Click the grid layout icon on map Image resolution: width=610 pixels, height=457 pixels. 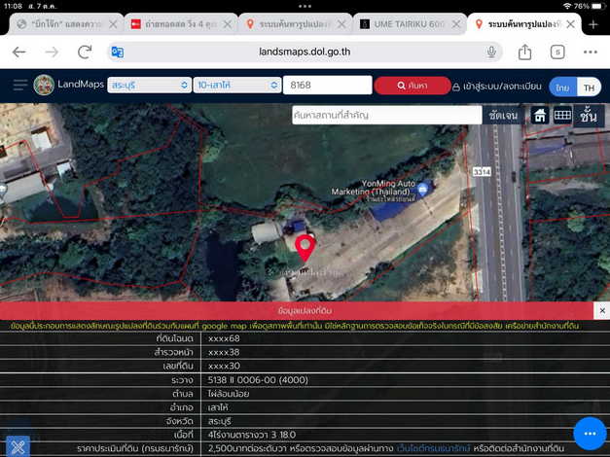[562, 115]
